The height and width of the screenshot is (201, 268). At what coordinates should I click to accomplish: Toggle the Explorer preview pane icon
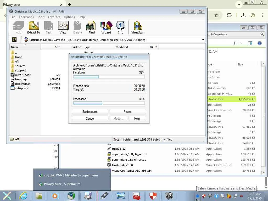(250, 43)
